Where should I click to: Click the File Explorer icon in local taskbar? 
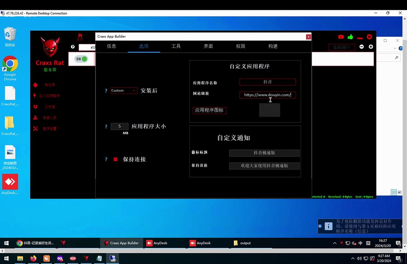[20, 258]
